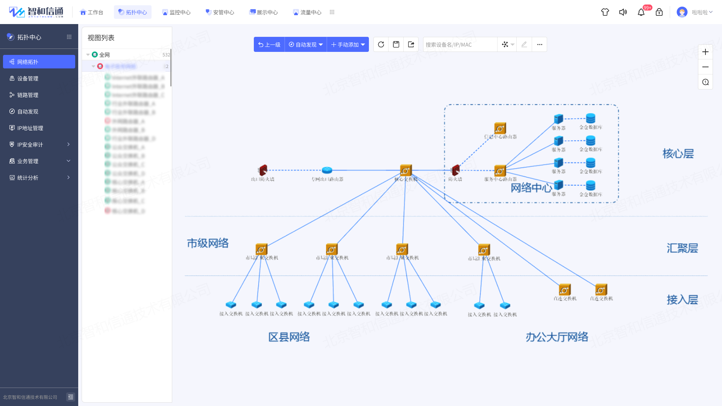Switch to 监控中心 menu
722x406 pixels.
[x=176, y=12]
